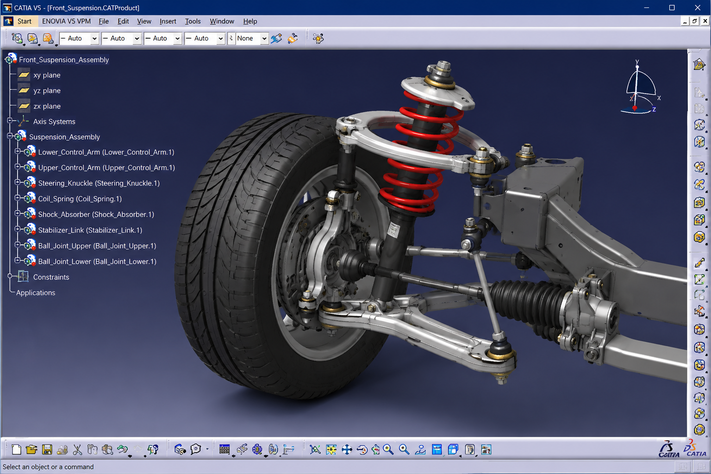711x474 pixels.
Task: Select Stabilizer_Link in the tree
Action: click(x=90, y=230)
